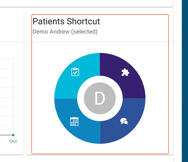Click the Demo Andrew (selected) subtitle
188x162 pixels.
point(65,32)
